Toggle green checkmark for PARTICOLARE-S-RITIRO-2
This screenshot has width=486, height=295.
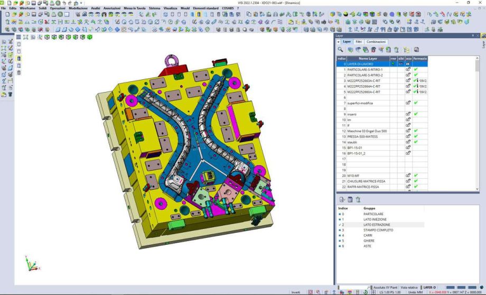click(x=416, y=75)
